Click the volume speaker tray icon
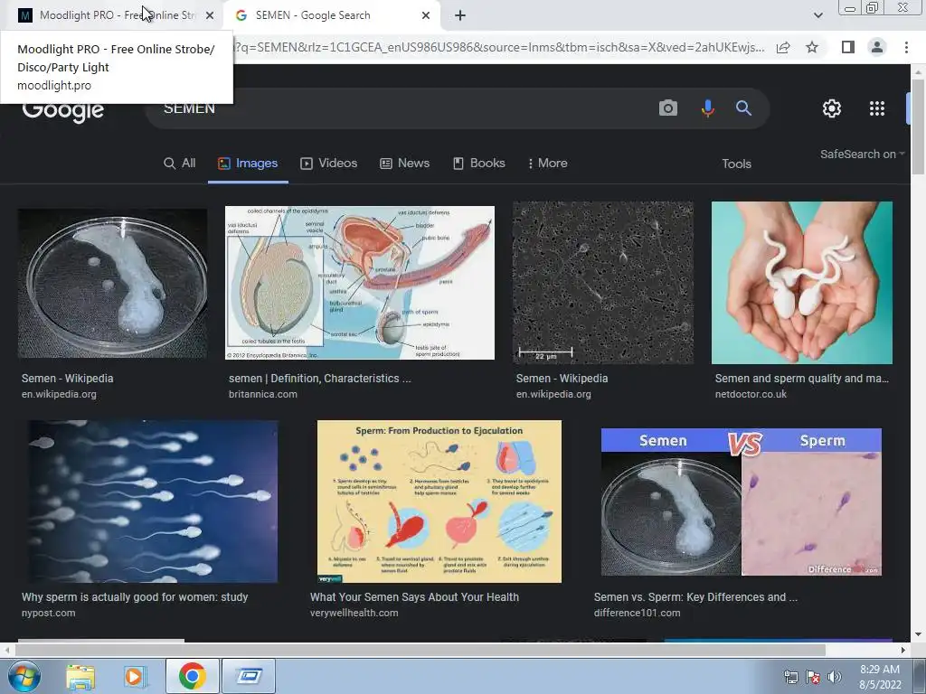This screenshot has width=926, height=694. coord(835,677)
